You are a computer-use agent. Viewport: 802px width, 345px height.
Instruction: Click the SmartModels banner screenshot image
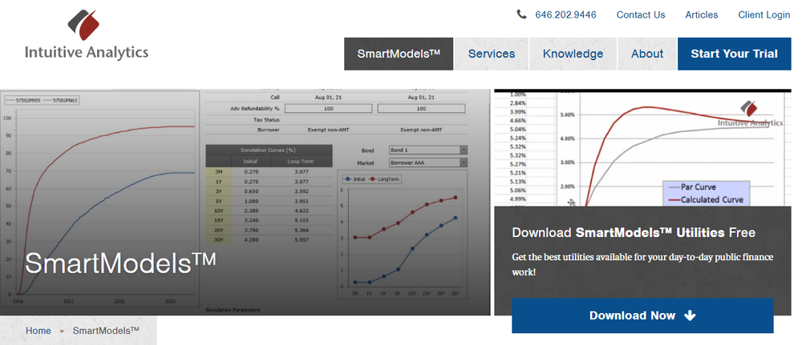pyautogui.click(x=245, y=202)
